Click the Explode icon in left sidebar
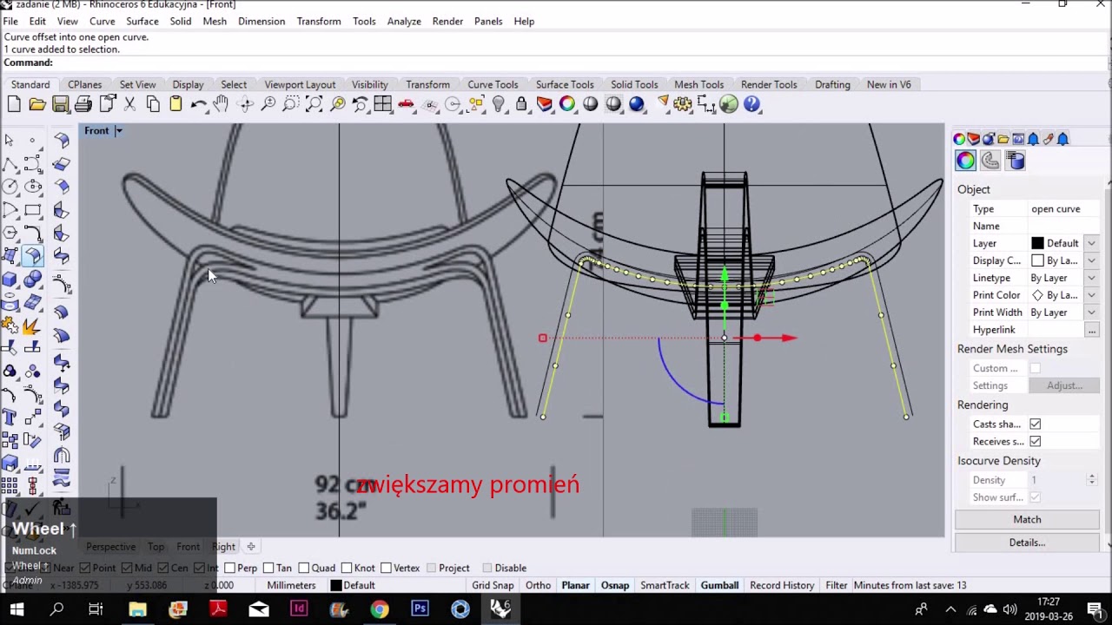The image size is (1112, 625). [30, 326]
